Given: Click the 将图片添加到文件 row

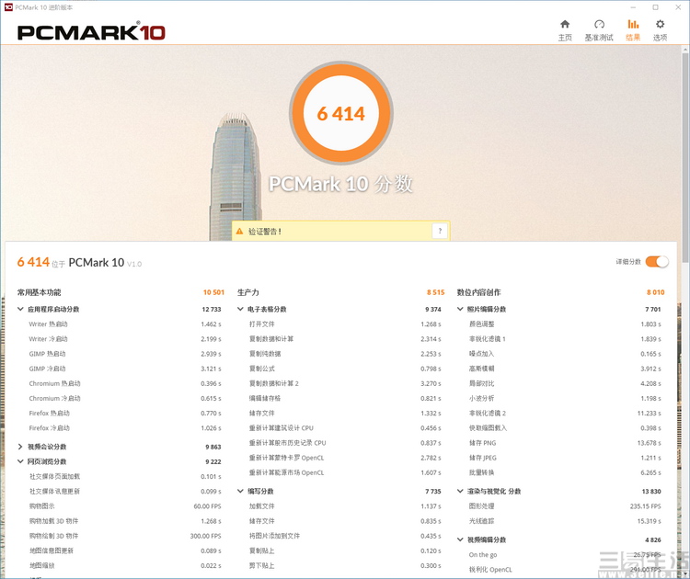Looking at the screenshot, I should pos(345,536).
